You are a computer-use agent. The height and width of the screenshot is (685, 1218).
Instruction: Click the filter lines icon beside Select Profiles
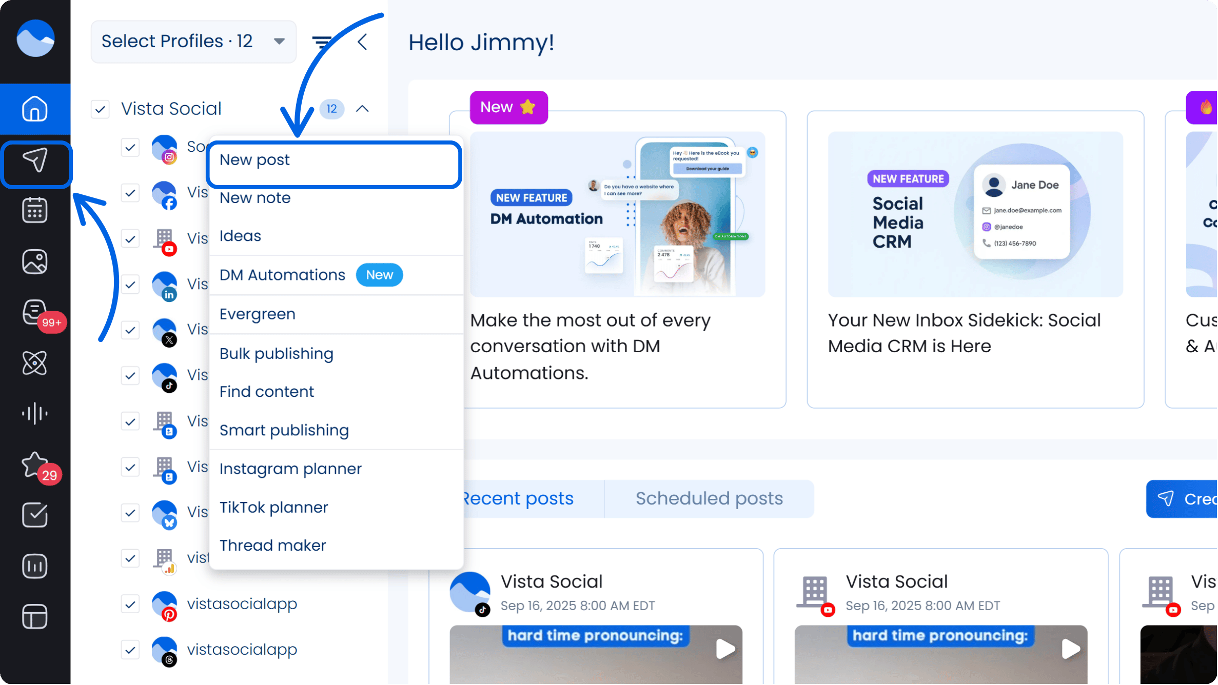[x=322, y=42]
